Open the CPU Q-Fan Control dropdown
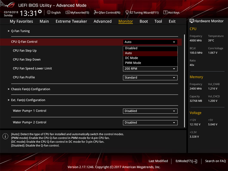228x171 pixels. point(150,42)
